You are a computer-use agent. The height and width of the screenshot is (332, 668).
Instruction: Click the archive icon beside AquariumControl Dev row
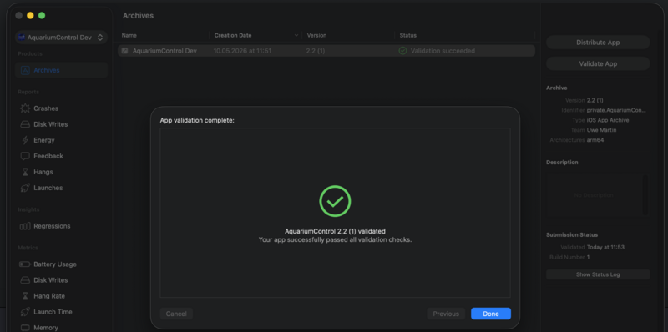124,51
